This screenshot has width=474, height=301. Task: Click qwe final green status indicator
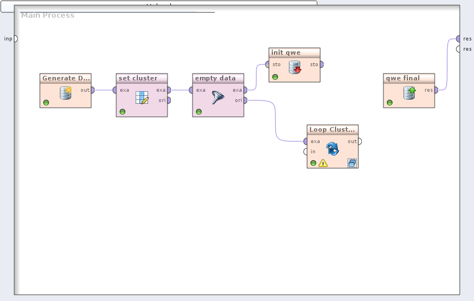390,103
